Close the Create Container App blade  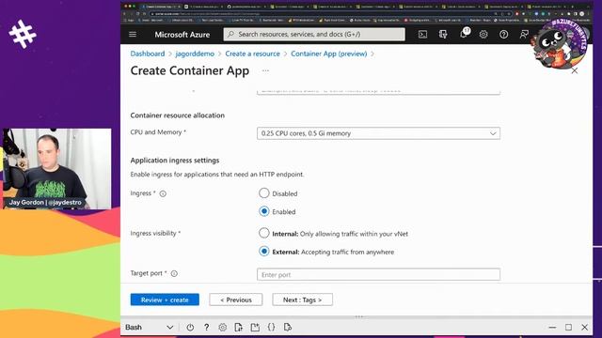575,70
